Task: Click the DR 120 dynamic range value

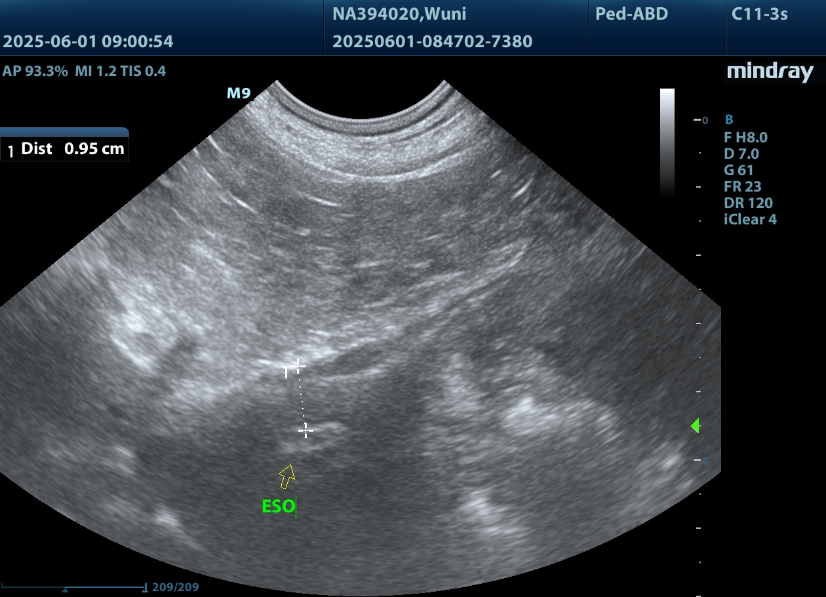Action: (x=748, y=203)
